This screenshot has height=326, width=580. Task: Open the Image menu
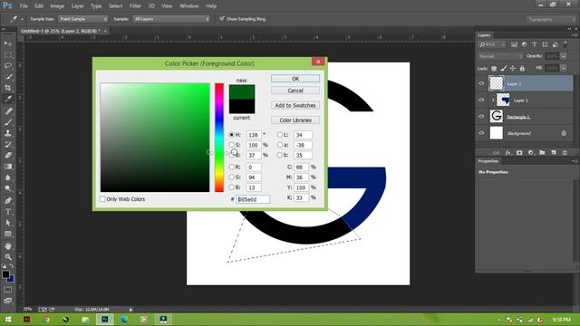pos(57,6)
